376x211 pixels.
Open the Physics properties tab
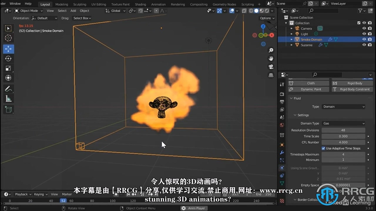(x=282, y=168)
